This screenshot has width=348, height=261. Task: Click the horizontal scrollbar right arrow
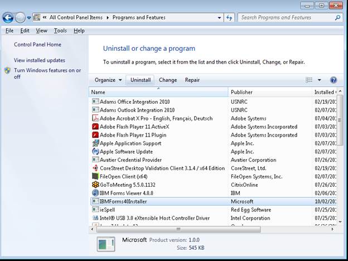click(332, 229)
